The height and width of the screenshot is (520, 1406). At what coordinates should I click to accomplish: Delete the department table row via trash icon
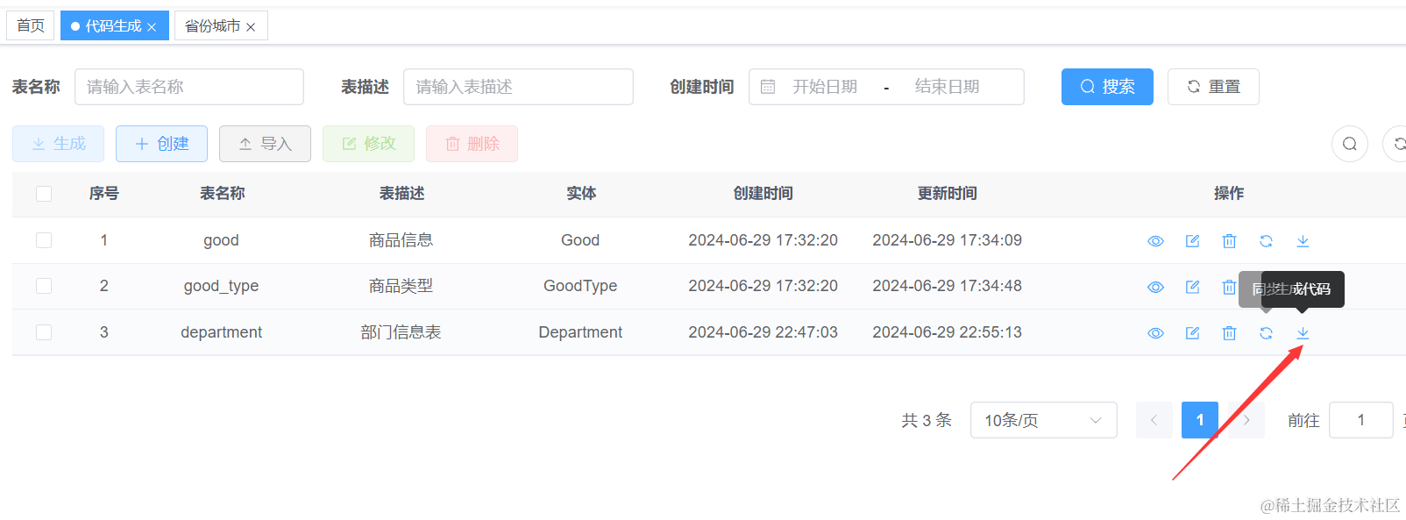click(1229, 333)
